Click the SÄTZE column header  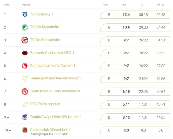click(161, 5)
